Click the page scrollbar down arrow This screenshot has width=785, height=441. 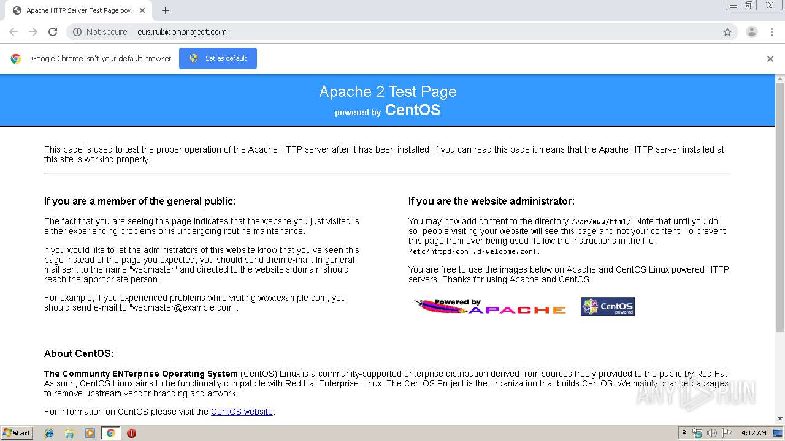(780, 418)
